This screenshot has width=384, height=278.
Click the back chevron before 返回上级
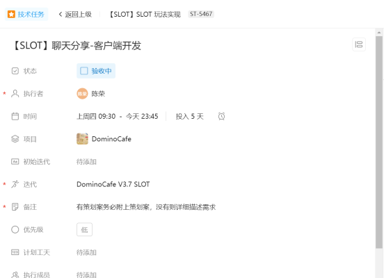coord(61,14)
